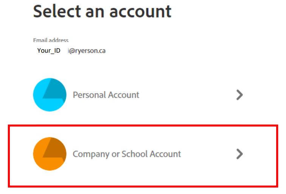Click the blue Personal Account avatar icon
286x194 pixels.
(50, 95)
